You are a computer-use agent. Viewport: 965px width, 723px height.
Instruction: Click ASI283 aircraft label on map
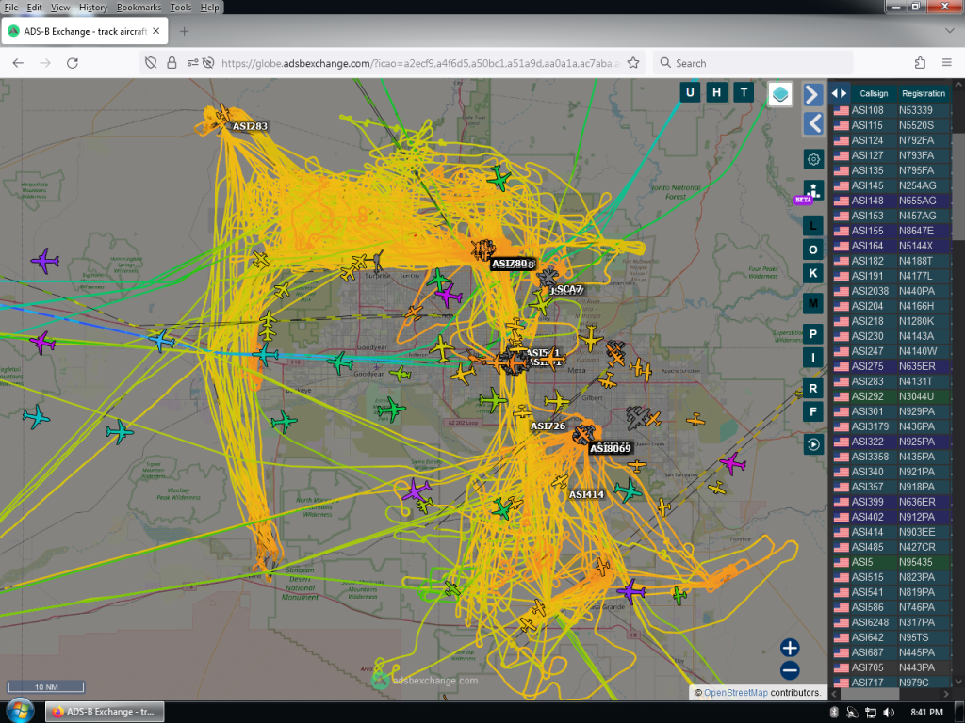(x=250, y=126)
